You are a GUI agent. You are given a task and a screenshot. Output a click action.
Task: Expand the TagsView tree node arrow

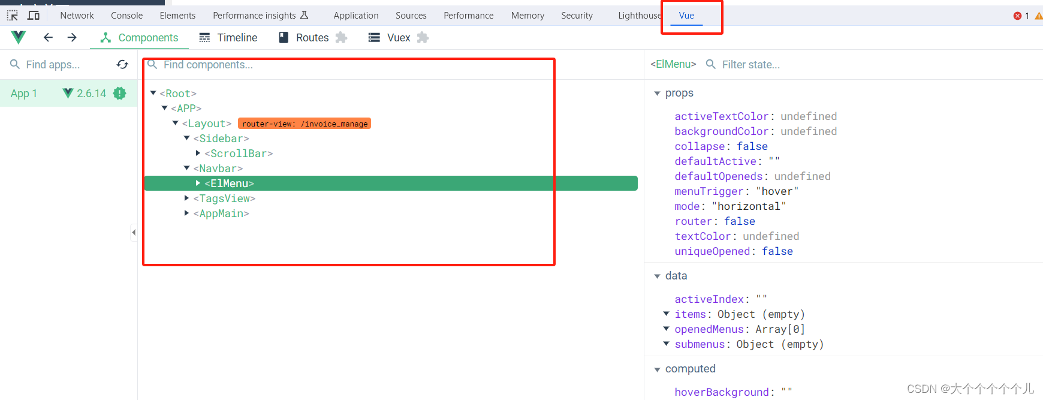[186, 198]
